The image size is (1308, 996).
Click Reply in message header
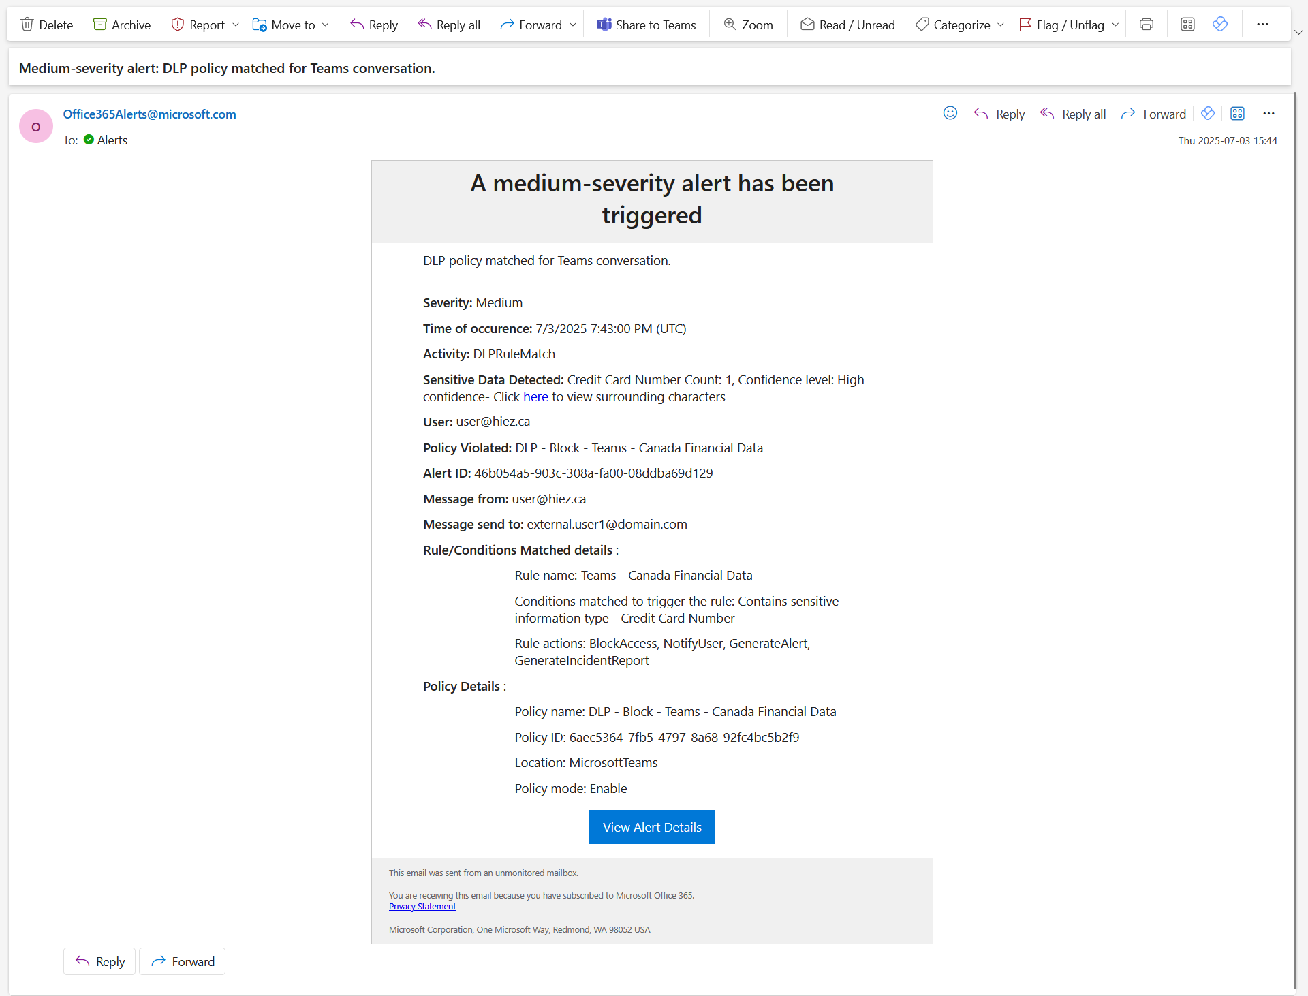point(999,114)
